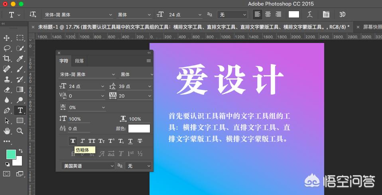Screen dimensions: 382x195
Task: Click vertical scale 100% field
Action: (79, 119)
